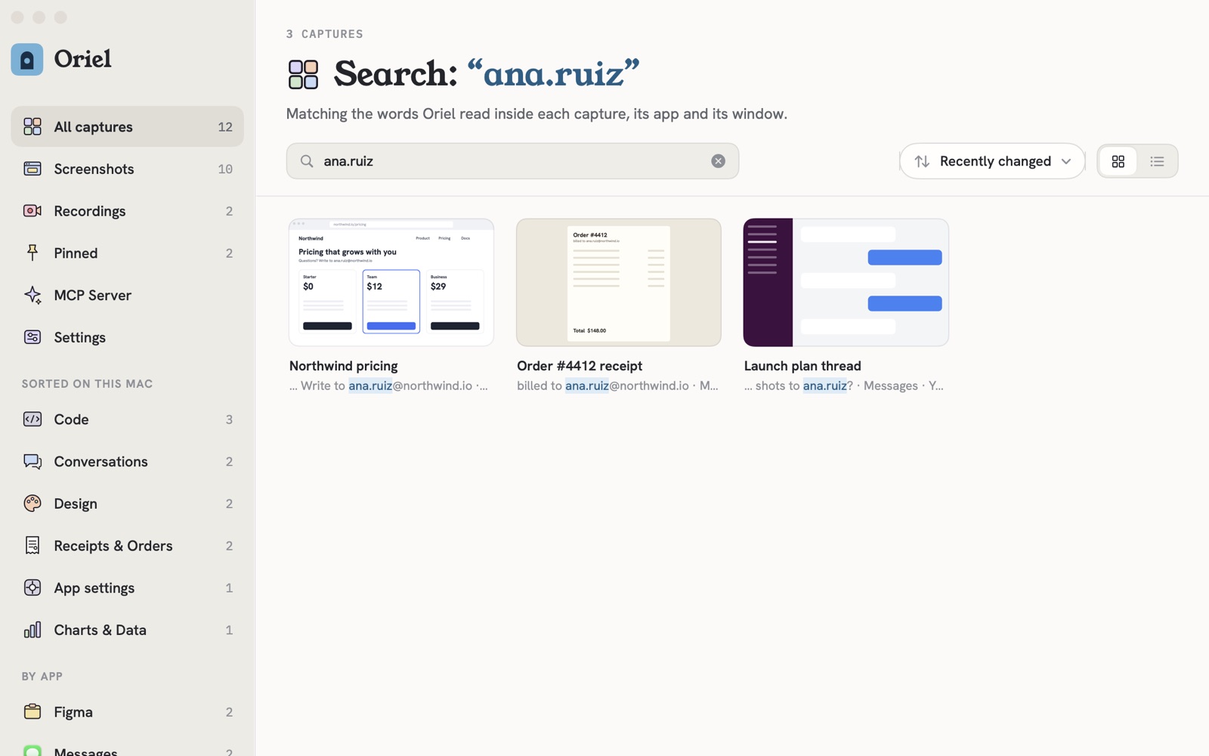
Task: Switch to list view
Action: tap(1157, 161)
